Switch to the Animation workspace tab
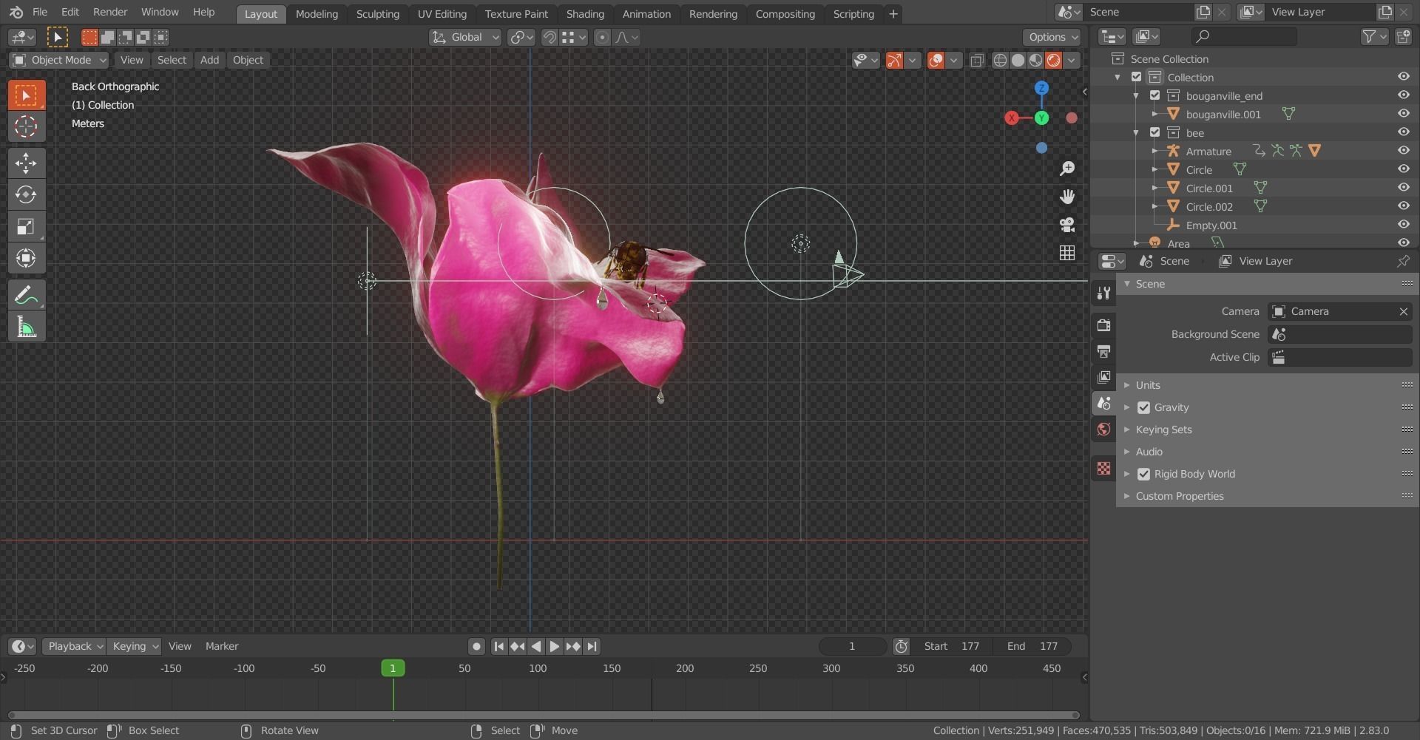Screen dimensions: 1420x740 [x=646, y=13]
